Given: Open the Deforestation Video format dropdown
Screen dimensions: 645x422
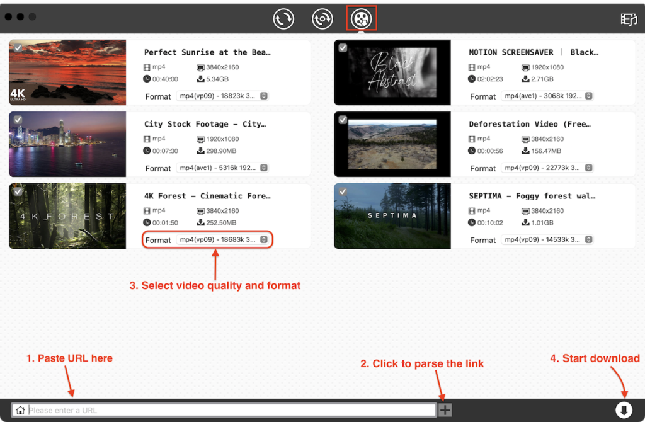Looking at the screenshot, I should pos(588,168).
